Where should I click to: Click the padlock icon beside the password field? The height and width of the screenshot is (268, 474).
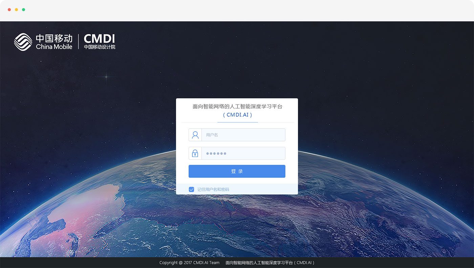point(195,153)
